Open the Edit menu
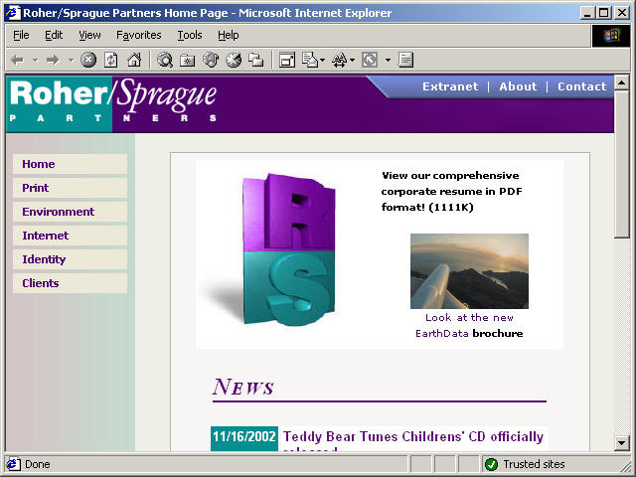Image resolution: width=636 pixels, height=477 pixels. click(54, 36)
